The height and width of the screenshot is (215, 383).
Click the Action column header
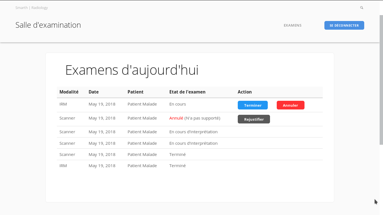[x=245, y=92]
